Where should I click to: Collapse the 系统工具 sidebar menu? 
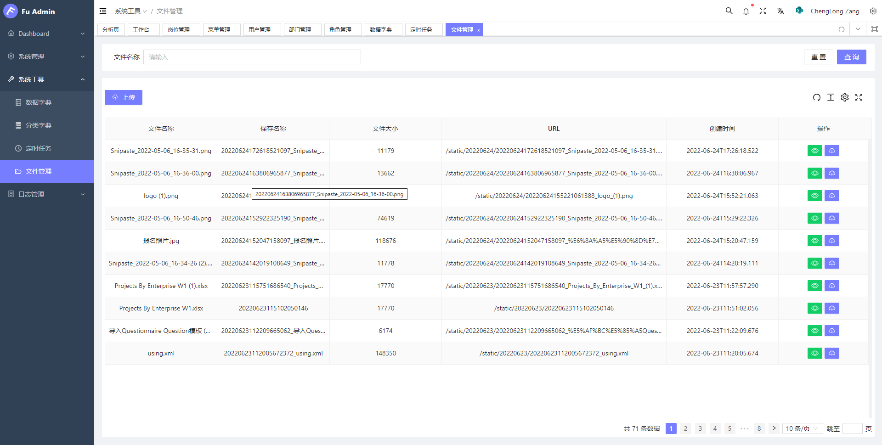tap(47, 79)
